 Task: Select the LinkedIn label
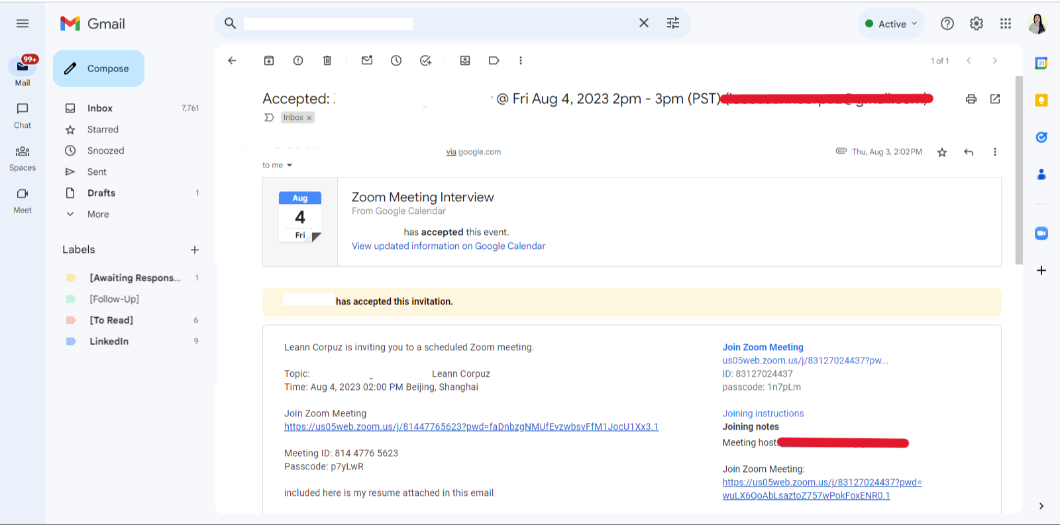pos(109,342)
